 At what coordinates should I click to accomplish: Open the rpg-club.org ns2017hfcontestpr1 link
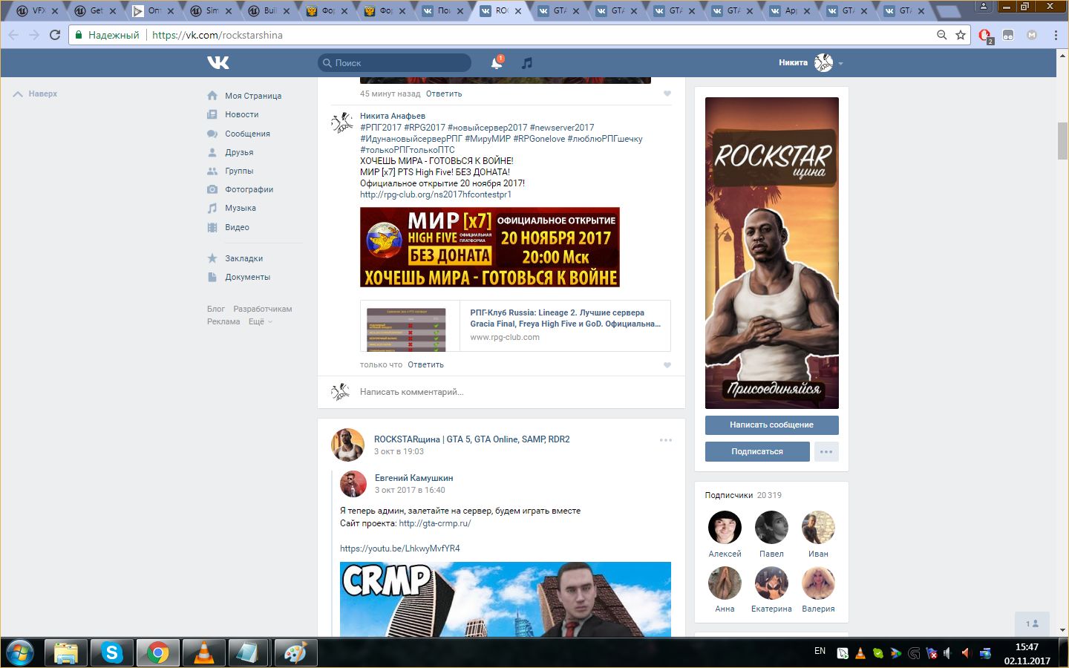coord(436,194)
